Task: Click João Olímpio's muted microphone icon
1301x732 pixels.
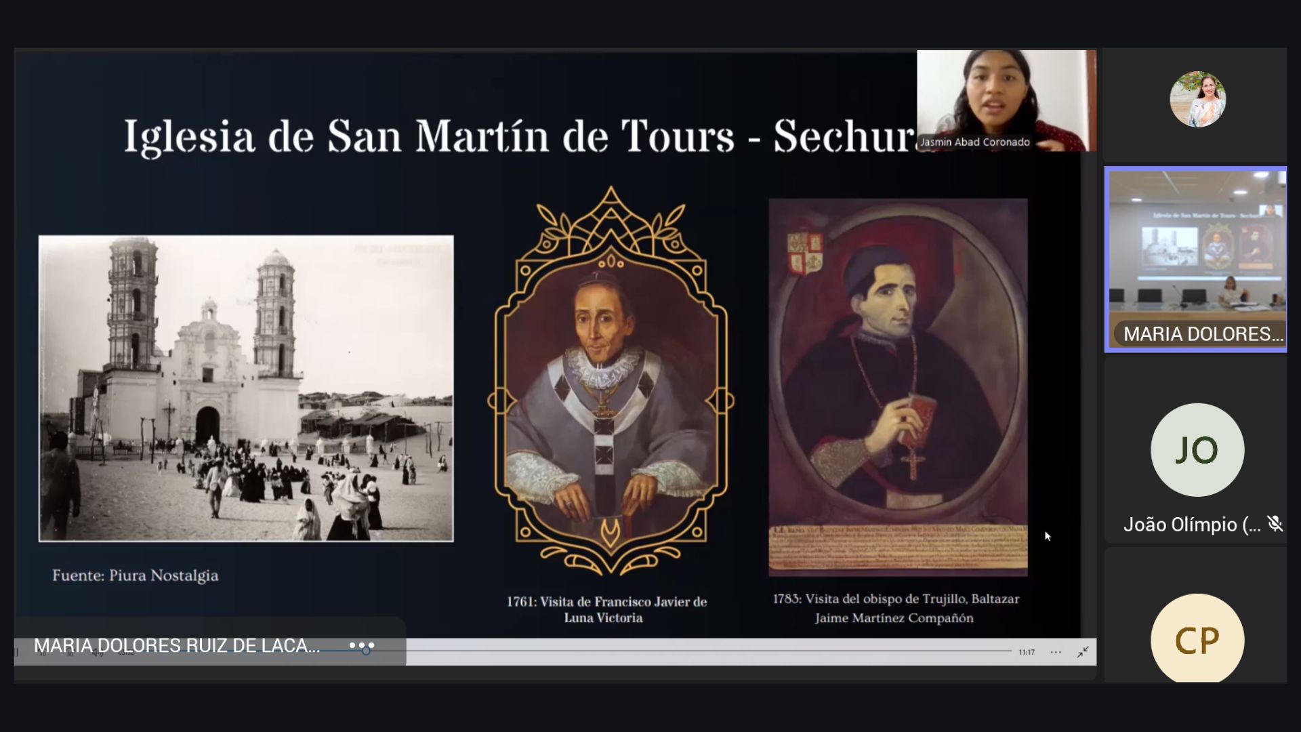Action: click(1275, 524)
